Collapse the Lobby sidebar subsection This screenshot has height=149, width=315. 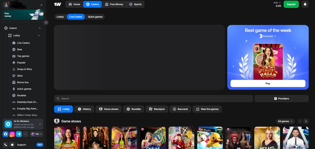[39, 35]
